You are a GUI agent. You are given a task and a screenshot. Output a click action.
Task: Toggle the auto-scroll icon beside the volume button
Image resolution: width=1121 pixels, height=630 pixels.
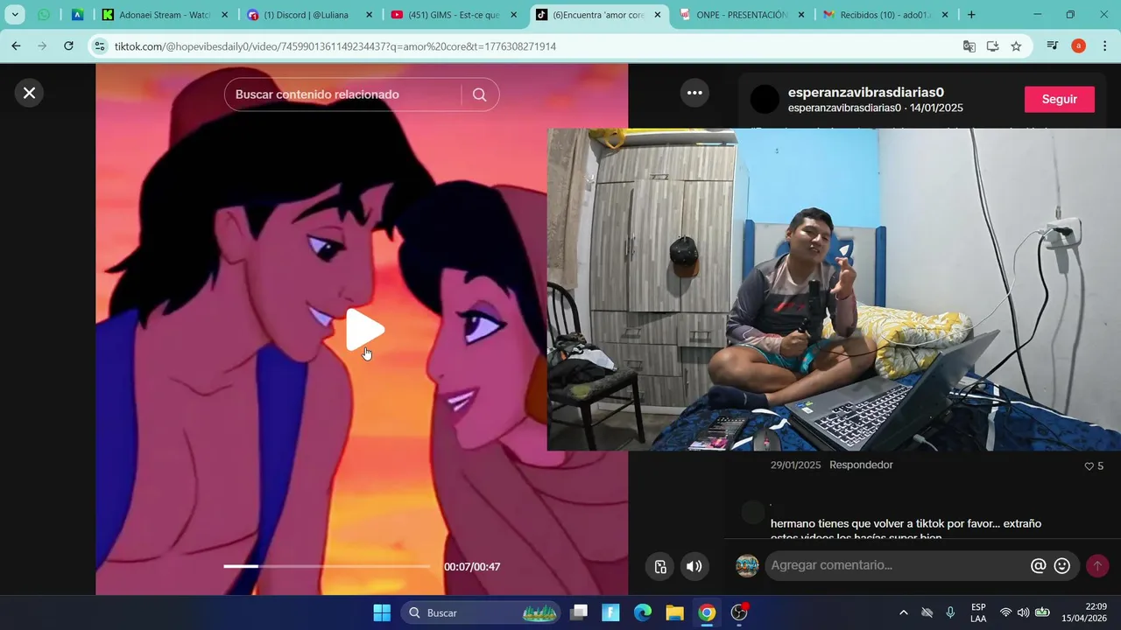(x=660, y=566)
